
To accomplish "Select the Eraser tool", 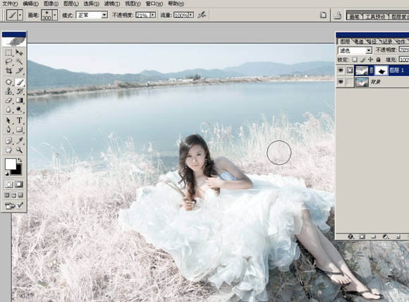I will [8, 100].
